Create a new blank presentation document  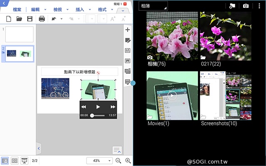(8, 19)
